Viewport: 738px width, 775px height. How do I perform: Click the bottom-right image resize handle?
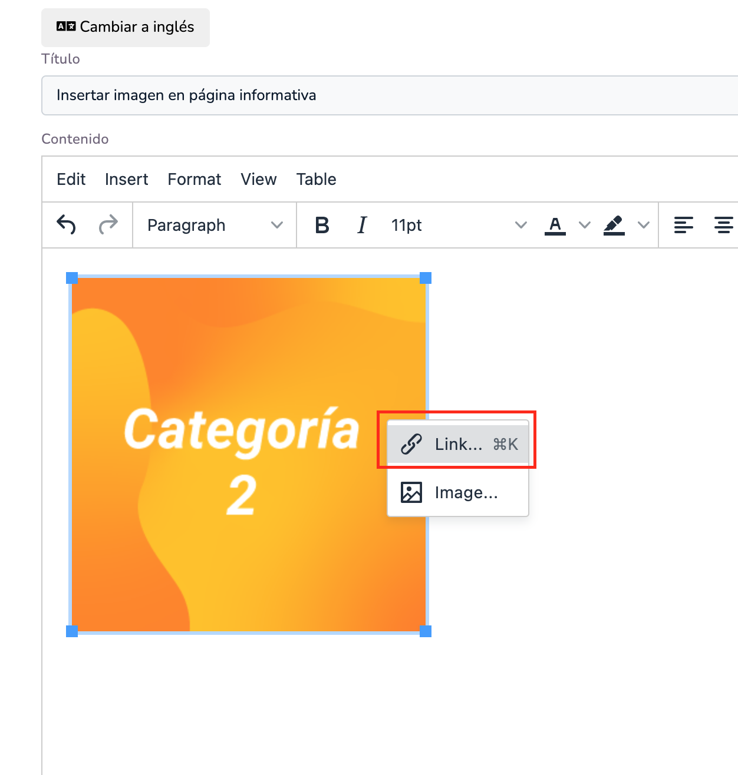(x=426, y=631)
